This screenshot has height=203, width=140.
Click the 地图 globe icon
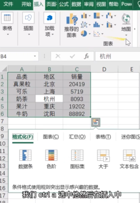126,19
